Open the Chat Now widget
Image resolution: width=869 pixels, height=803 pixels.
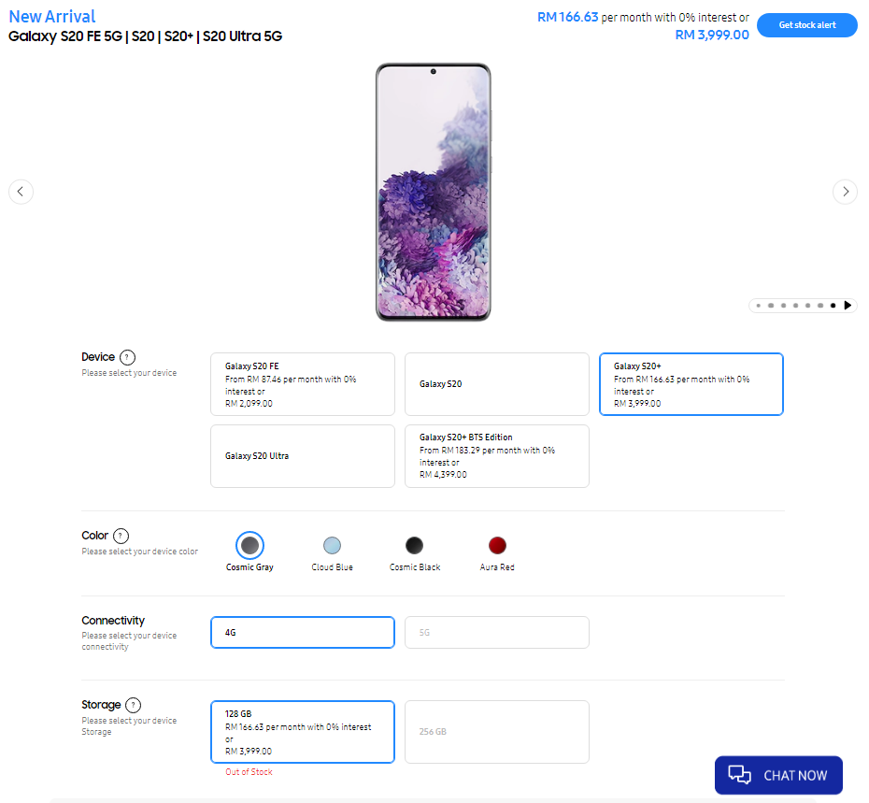point(778,775)
